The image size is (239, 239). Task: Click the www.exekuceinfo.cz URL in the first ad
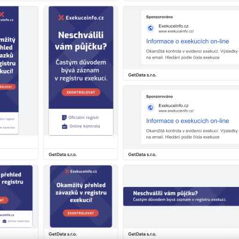(176, 31)
